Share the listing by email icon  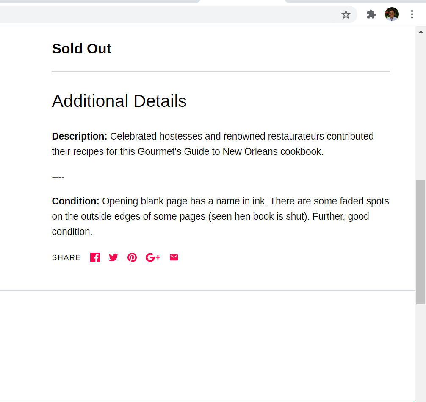[x=174, y=257]
